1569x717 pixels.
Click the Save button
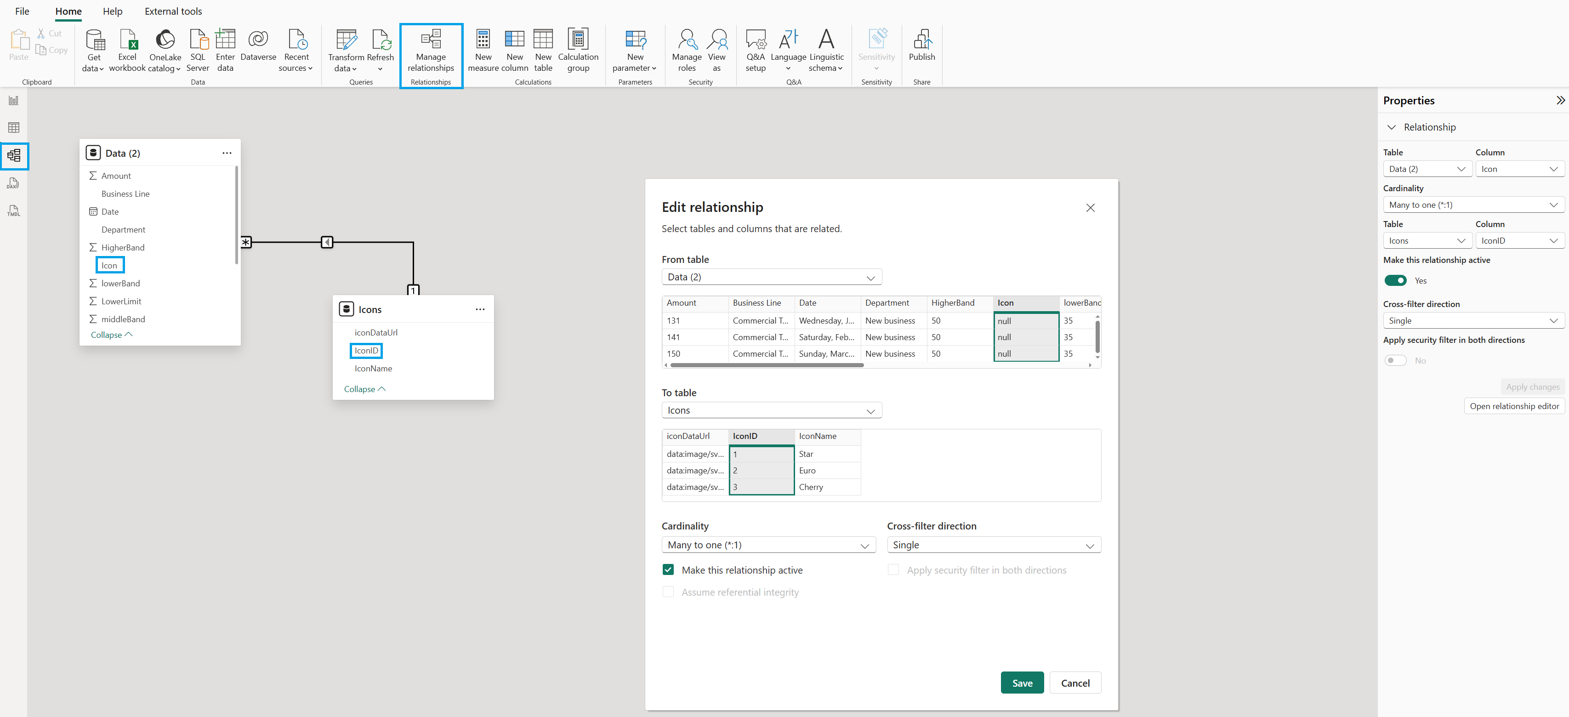coord(1022,683)
